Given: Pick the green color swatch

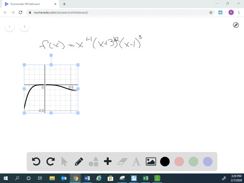Looking at the screenshot, I should coord(194,162).
